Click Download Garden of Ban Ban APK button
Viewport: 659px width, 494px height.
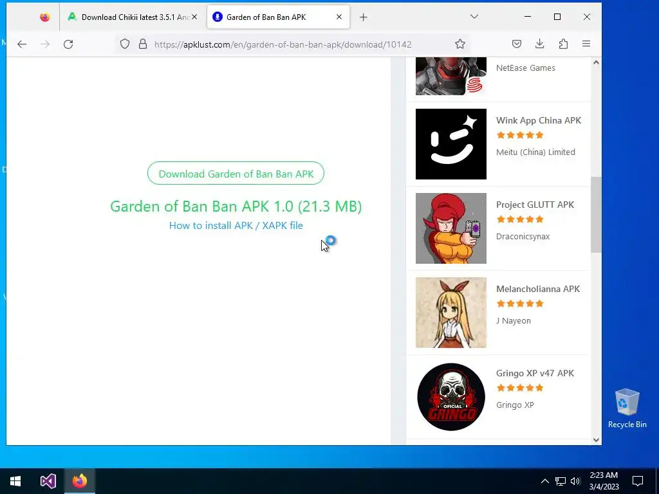[x=236, y=174]
